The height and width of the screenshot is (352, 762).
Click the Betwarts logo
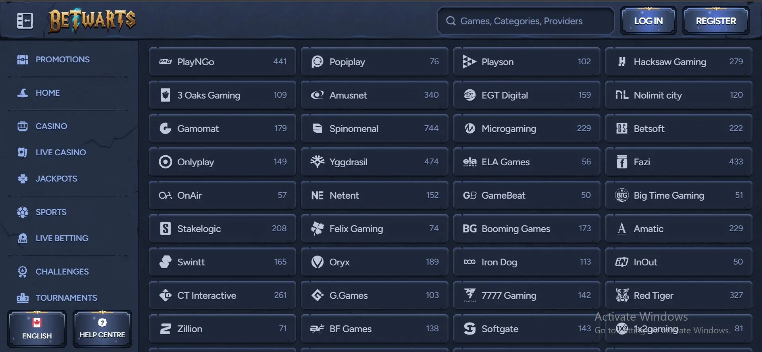point(92,21)
